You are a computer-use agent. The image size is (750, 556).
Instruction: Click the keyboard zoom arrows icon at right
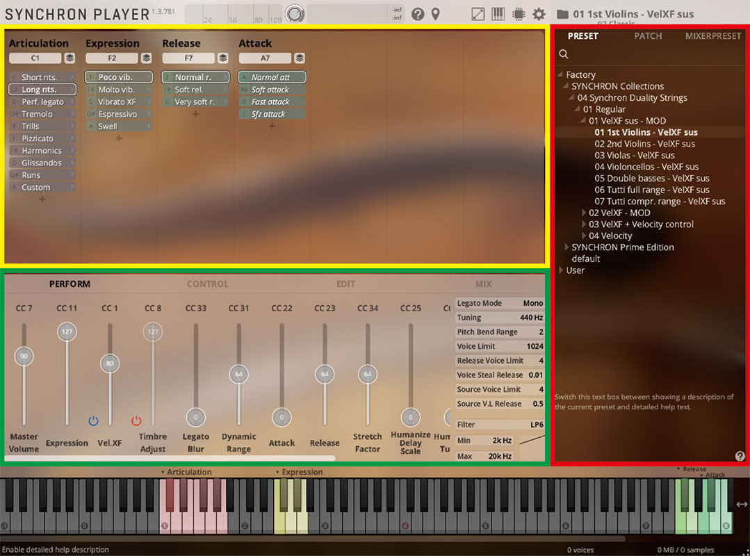742,505
